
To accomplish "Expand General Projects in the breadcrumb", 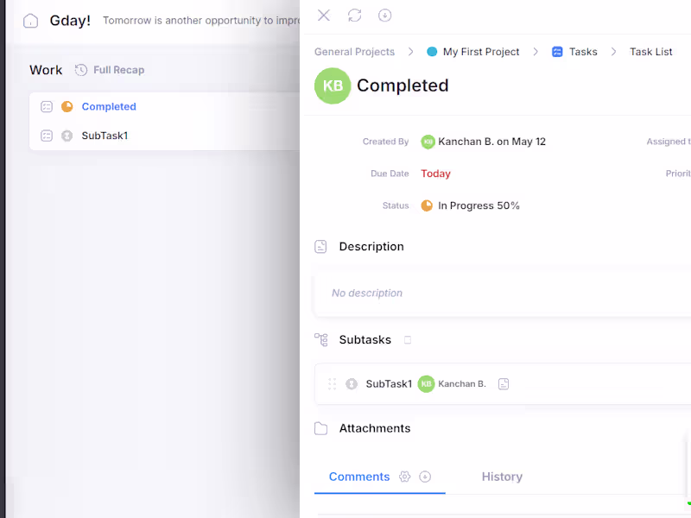I will tap(354, 52).
